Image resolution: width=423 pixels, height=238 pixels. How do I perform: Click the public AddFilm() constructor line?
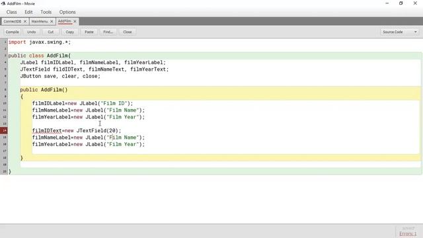[44, 90]
